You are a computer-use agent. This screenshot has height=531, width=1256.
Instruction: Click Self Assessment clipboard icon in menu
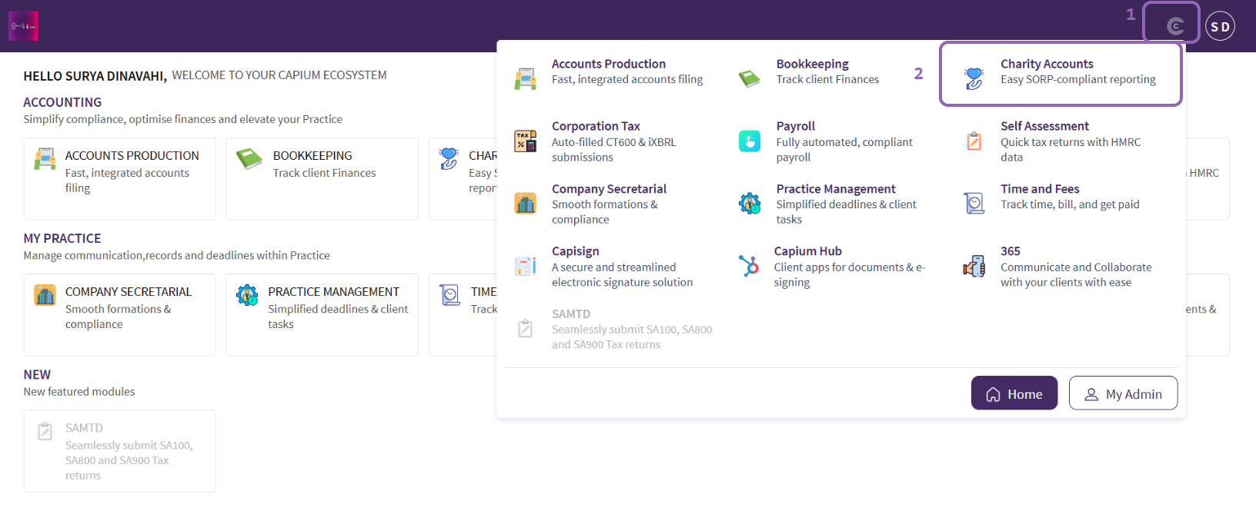tap(974, 141)
